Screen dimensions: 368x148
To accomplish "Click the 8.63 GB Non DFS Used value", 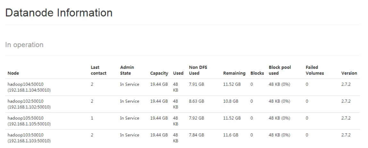I will (197, 101).
